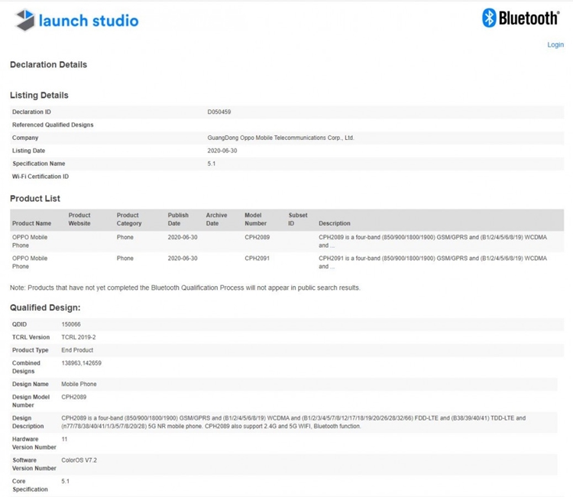Image resolution: width=573 pixels, height=497 pixels.
Task: Click the Listing Details heading
Action: [x=39, y=95]
